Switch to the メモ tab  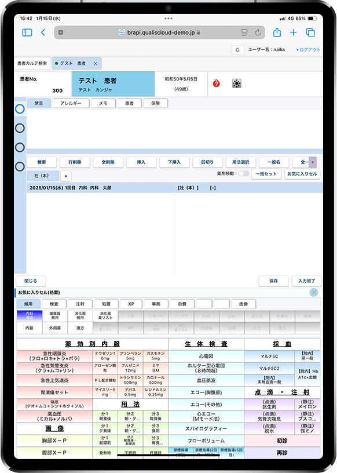click(104, 103)
